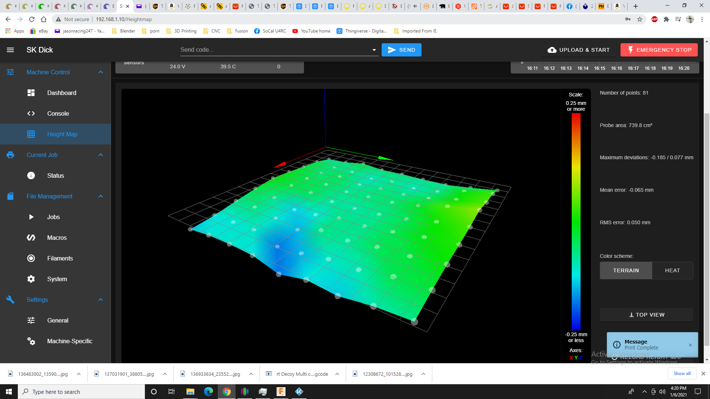Click the Macros icon
This screenshot has width=710, height=399.
point(31,238)
